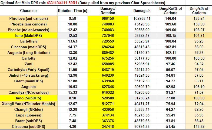Click the Damage/s value 59588.00
This screenshot has height=130, width=212.
click(142, 30)
